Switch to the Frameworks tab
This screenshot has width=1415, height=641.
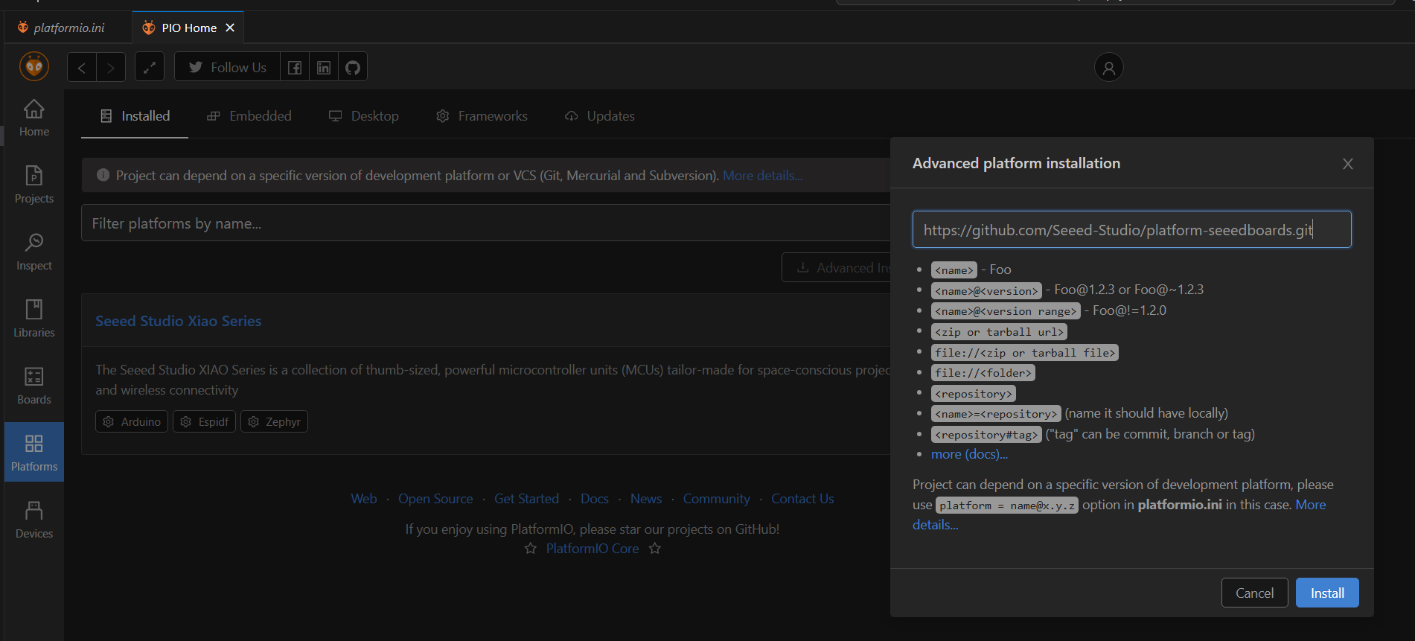482,116
